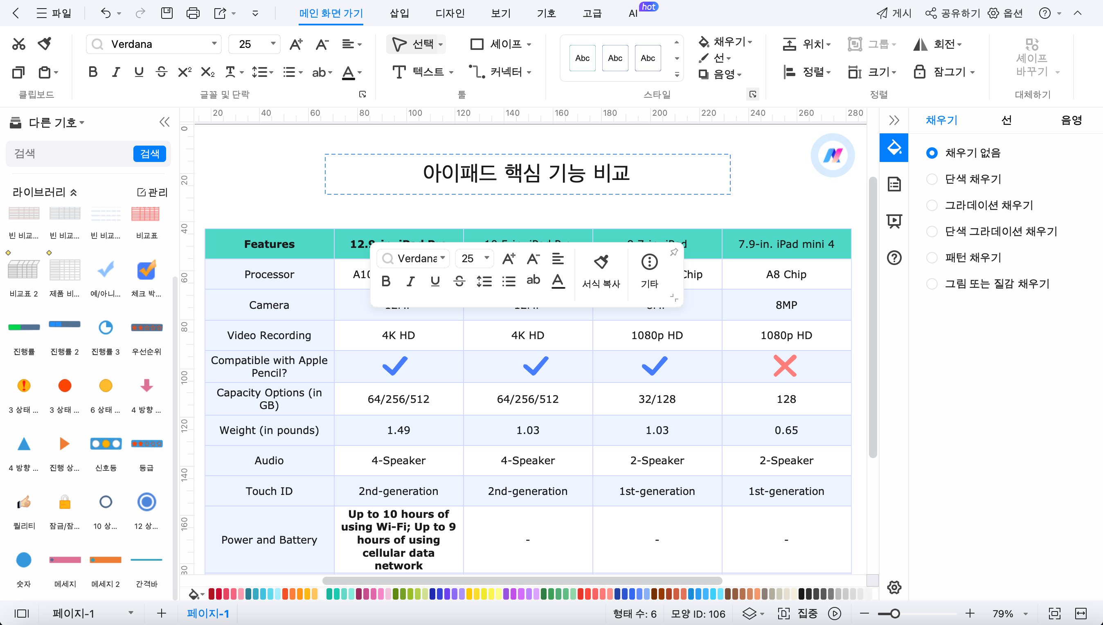Click the options (옵션) button
1103x625 pixels.
pyautogui.click(x=1006, y=13)
